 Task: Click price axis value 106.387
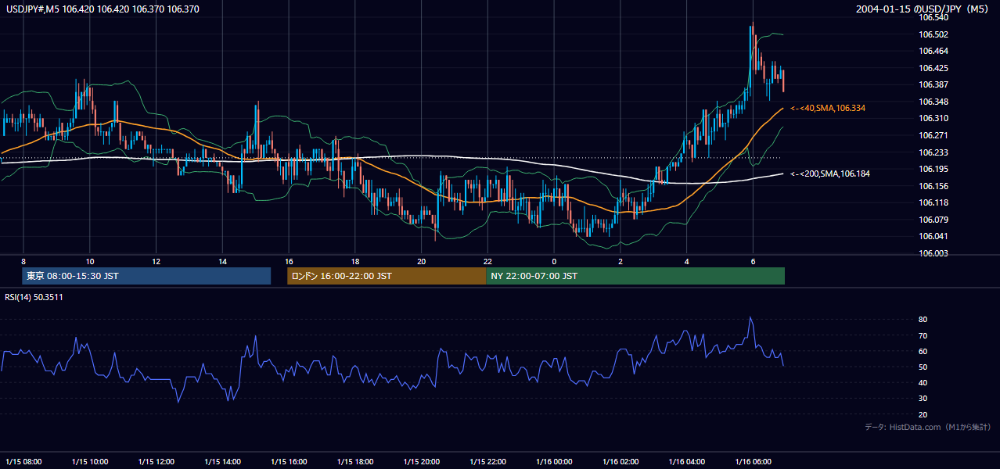pos(933,84)
